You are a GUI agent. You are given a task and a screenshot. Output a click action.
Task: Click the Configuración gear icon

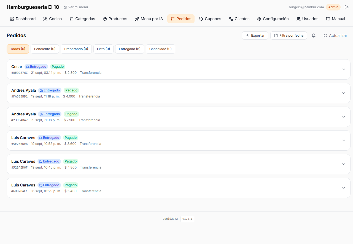(x=259, y=19)
